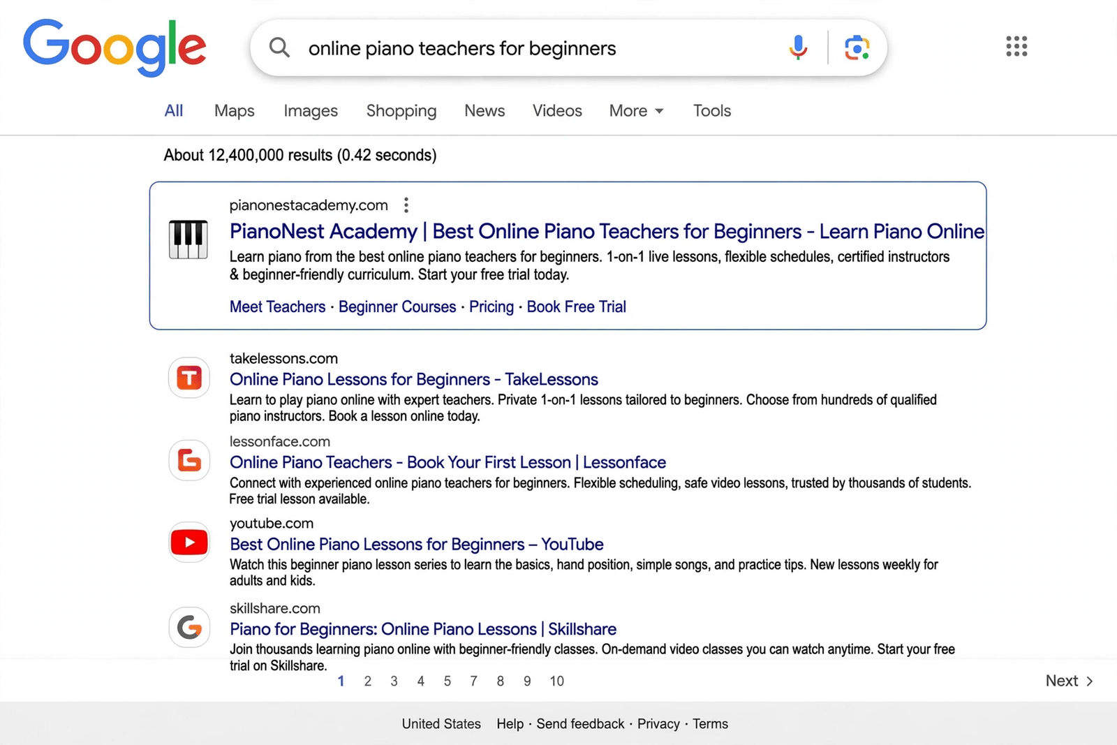This screenshot has width=1117, height=745.
Task: Click current page number 1
Action: tap(341, 681)
